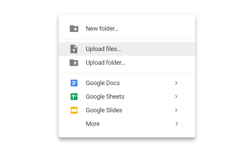Screen dimensions: 231x147
Task: Click the green Google Sheets icon
Action: click(x=74, y=97)
